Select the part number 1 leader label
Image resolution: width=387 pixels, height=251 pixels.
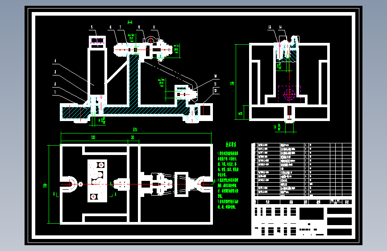click(x=55, y=92)
